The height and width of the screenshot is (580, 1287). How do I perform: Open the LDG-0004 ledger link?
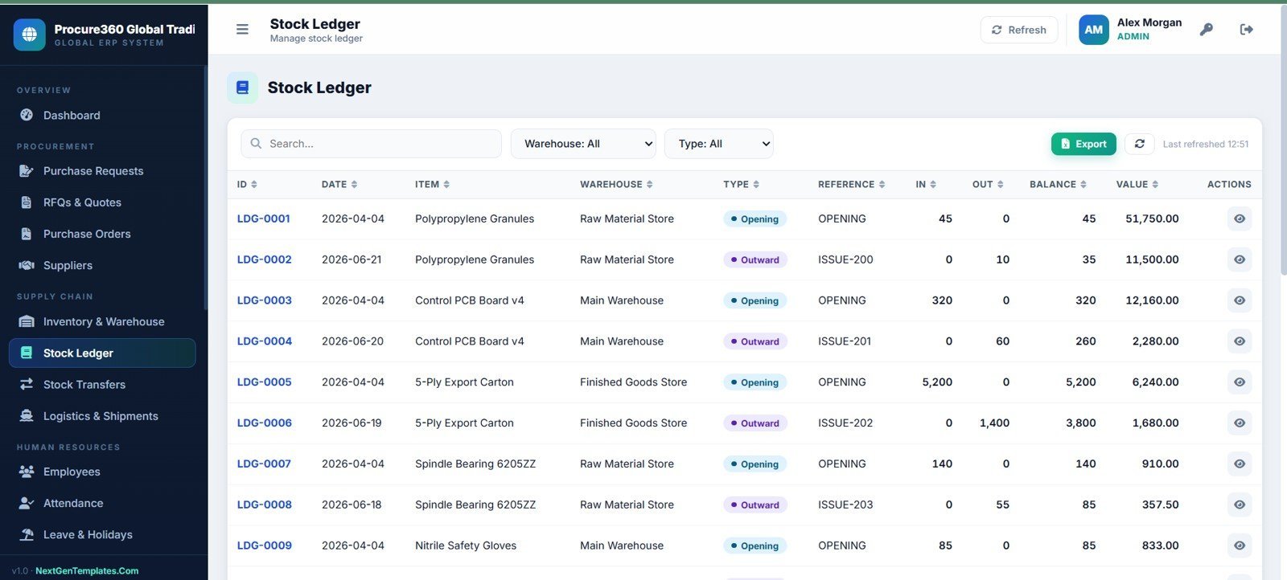[x=264, y=341]
